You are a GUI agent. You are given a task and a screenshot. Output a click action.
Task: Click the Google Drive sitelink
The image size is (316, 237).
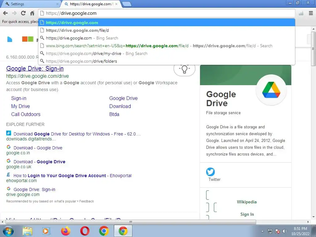coord(123,98)
